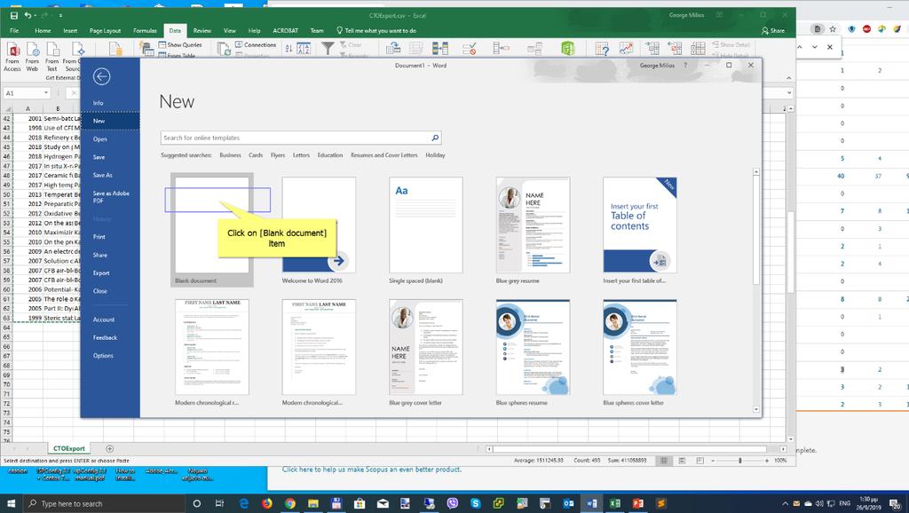The image size is (909, 513).
Task: Open the Sort dialog icon in Excel
Action: tap(304, 49)
